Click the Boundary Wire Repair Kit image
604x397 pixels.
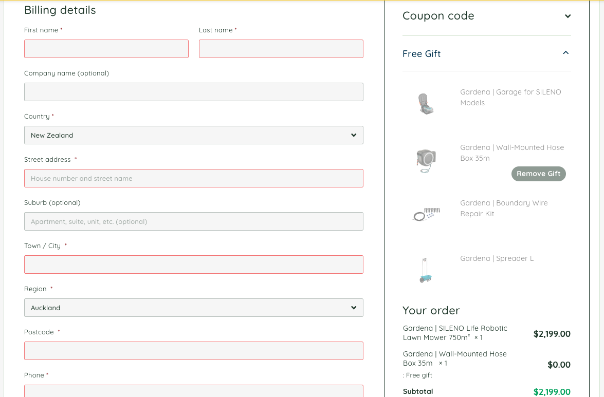[x=426, y=214]
